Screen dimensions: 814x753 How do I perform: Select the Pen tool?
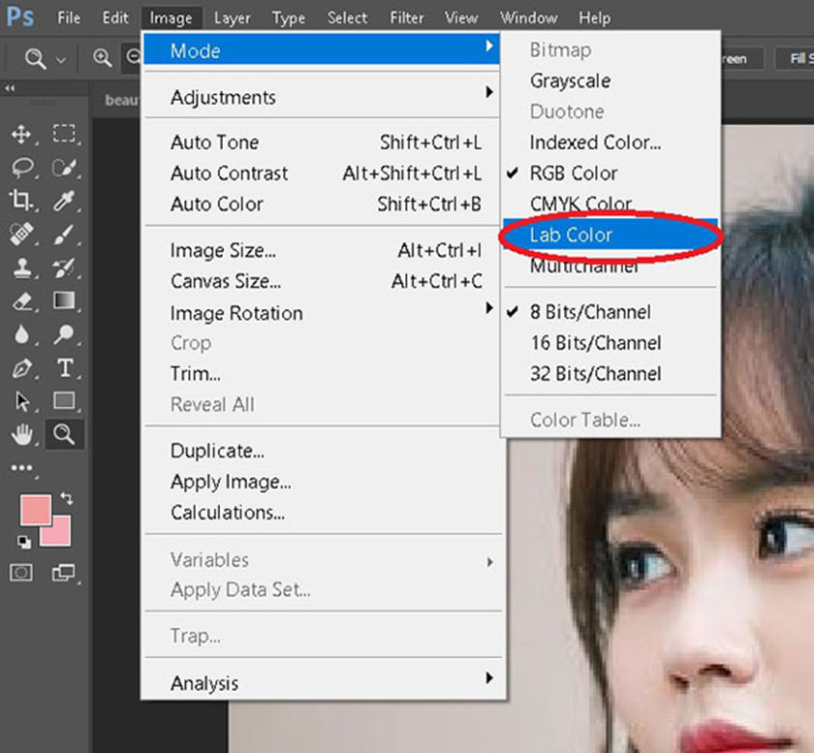(x=21, y=368)
